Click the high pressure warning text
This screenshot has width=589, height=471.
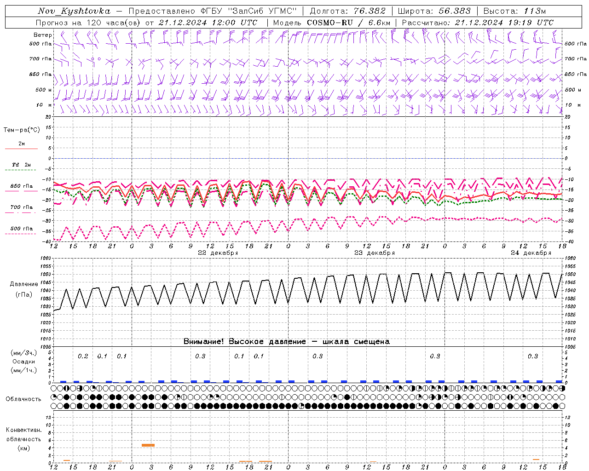click(286, 341)
